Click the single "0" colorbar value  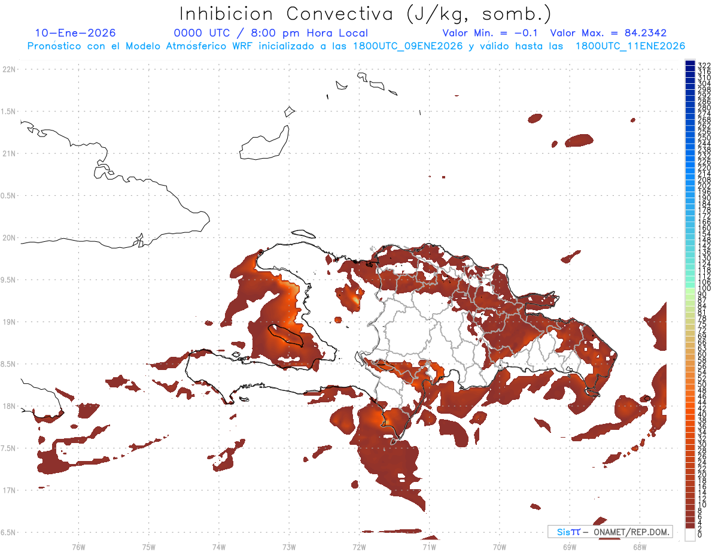700,536
